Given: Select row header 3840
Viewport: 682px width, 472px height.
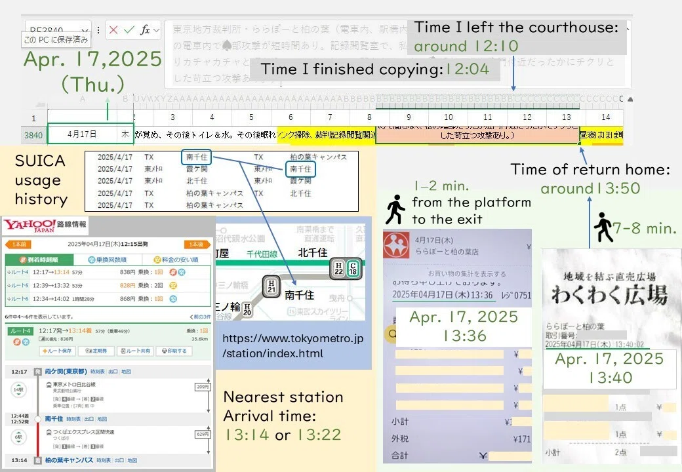Looking at the screenshot, I should pos(33,135).
